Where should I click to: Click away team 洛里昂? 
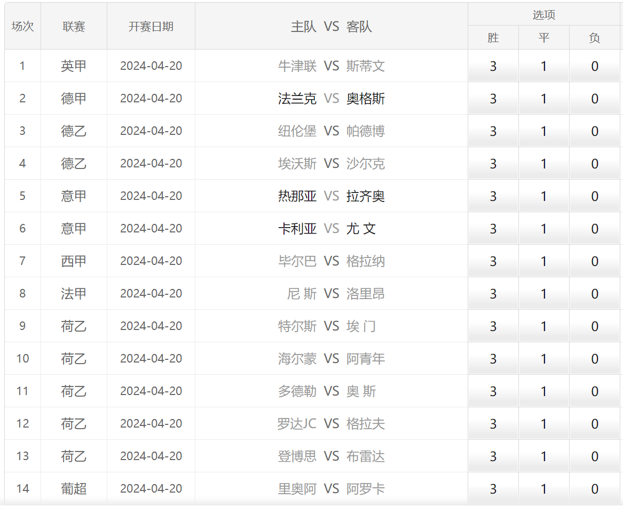pyautogui.click(x=366, y=294)
